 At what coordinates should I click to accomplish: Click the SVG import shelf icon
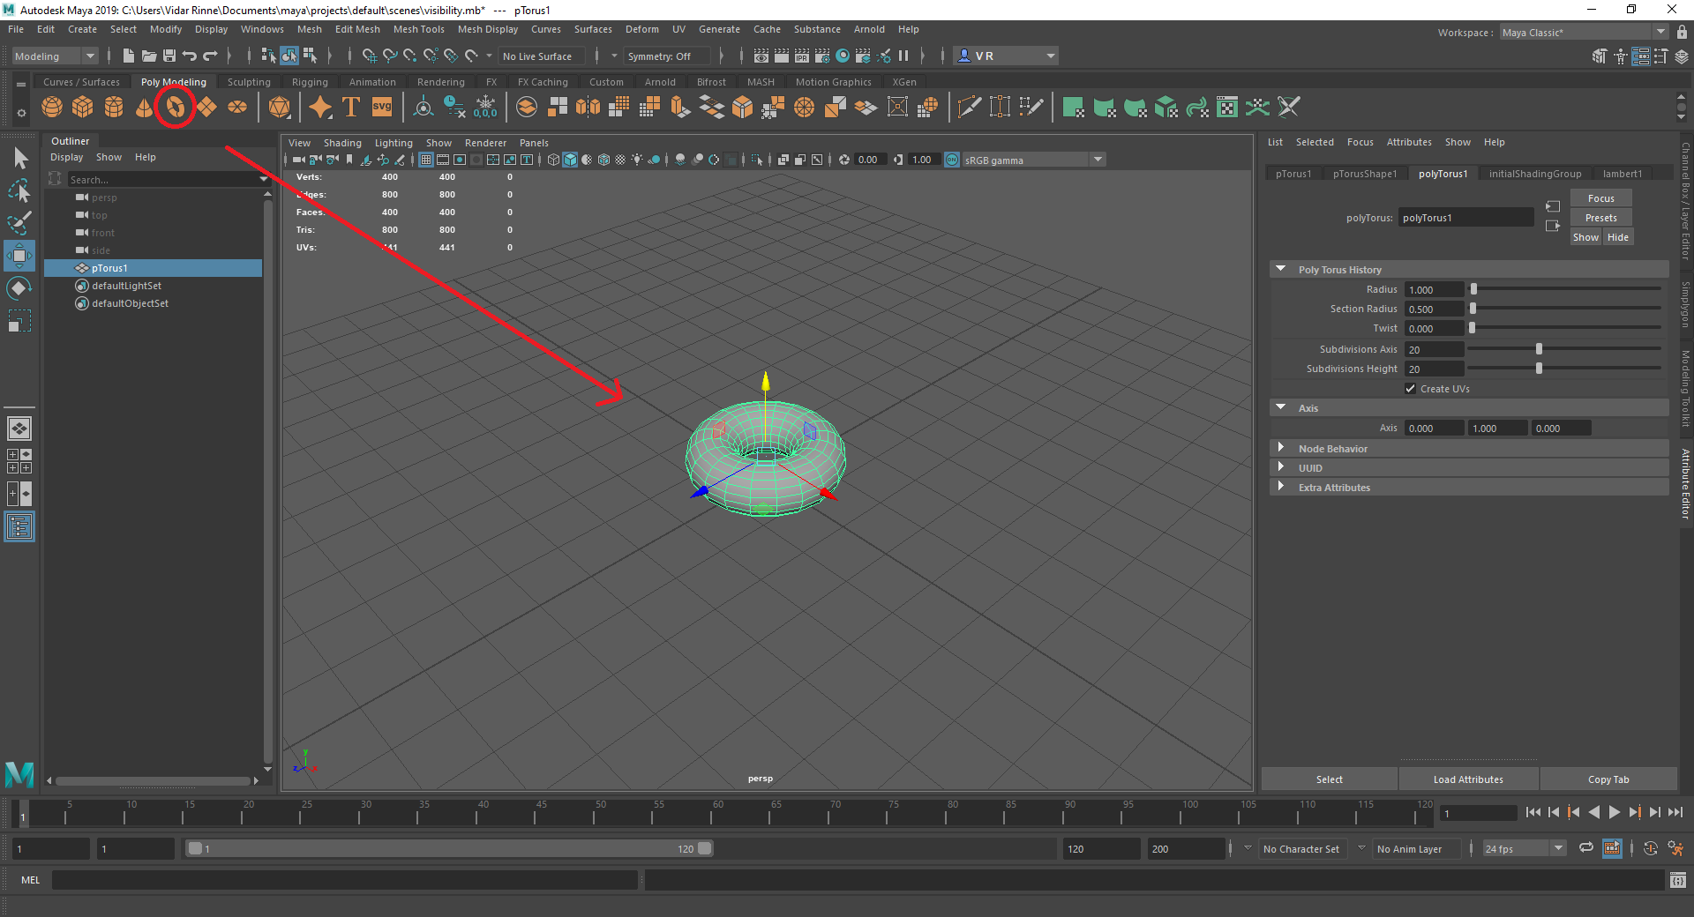pyautogui.click(x=382, y=108)
